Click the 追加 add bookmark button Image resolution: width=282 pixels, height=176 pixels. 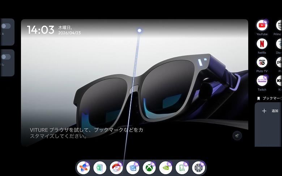275,111
